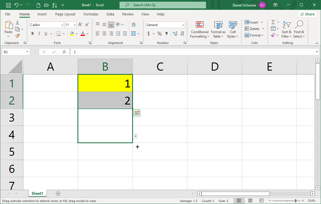This screenshot has height=204, width=321.
Task: Click the Format Painter icon
Action: point(17,36)
